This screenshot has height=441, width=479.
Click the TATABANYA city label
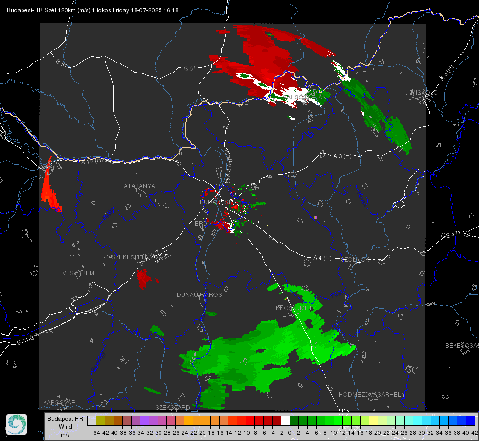point(137,186)
